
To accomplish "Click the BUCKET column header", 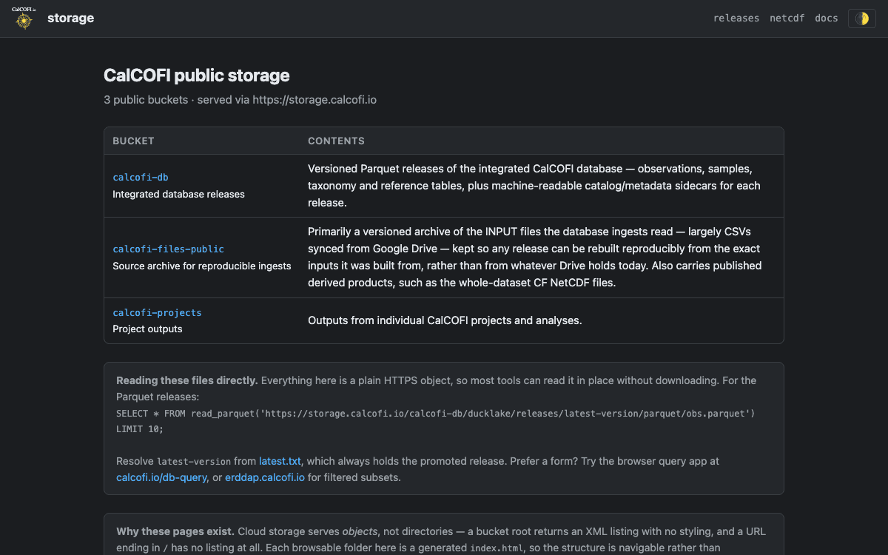I will (x=133, y=141).
